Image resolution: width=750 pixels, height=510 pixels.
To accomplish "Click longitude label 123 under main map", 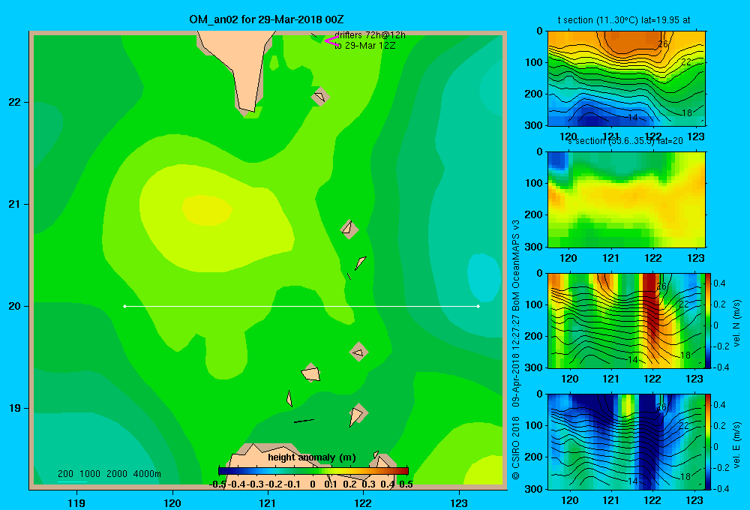I will [459, 502].
